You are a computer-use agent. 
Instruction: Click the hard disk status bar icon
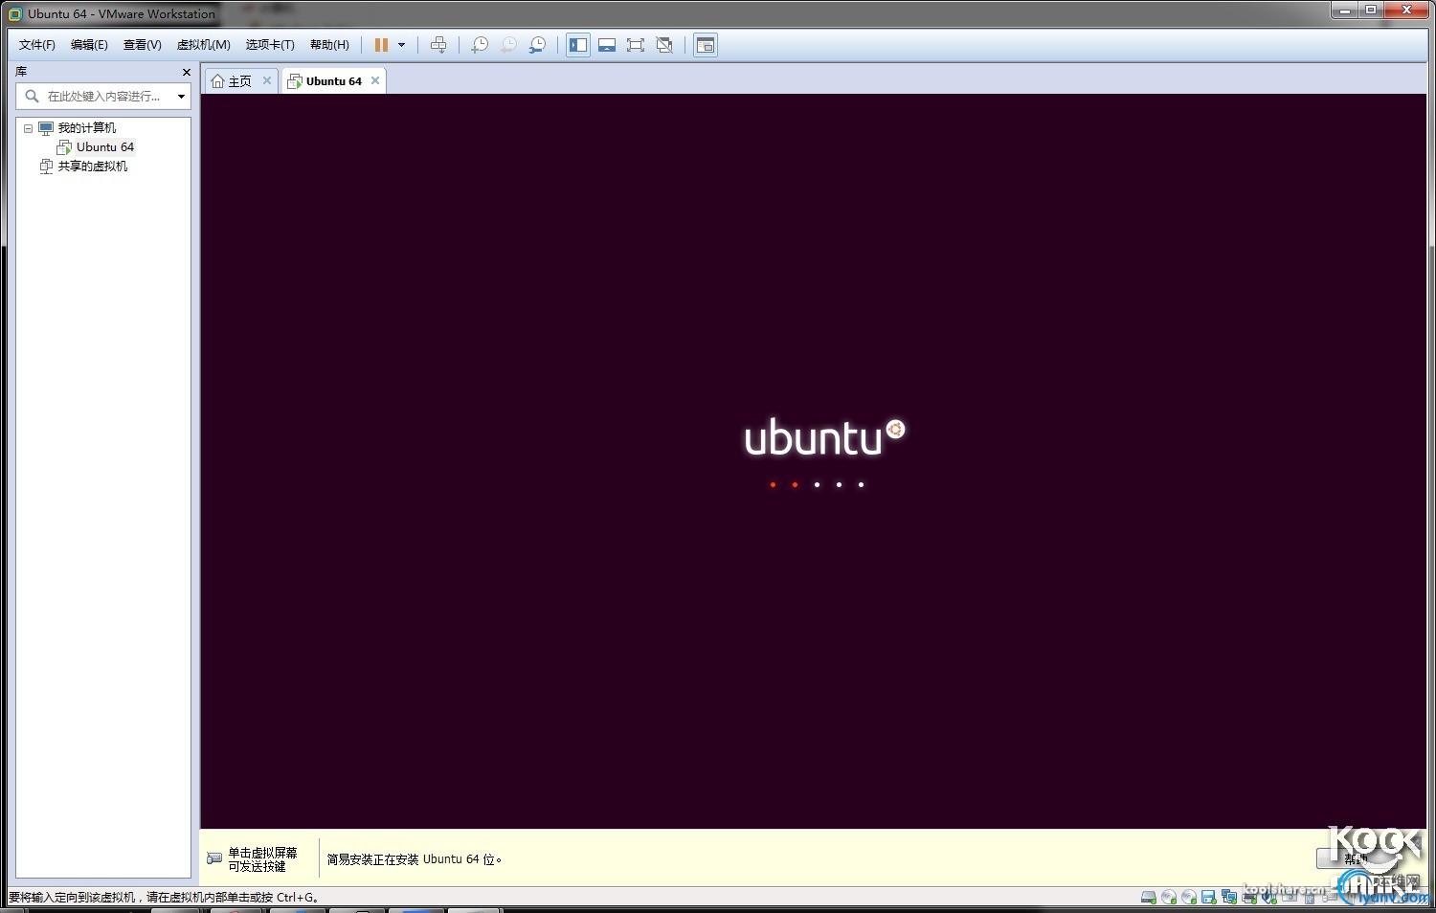coord(1148,898)
